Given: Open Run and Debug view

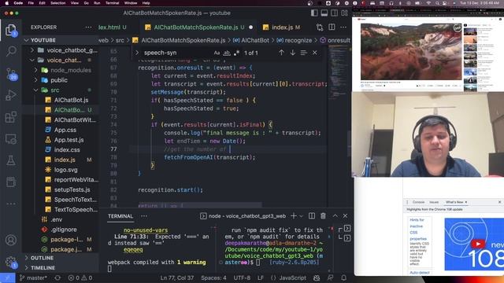Looking at the screenshot, I should tap(10, 95).
